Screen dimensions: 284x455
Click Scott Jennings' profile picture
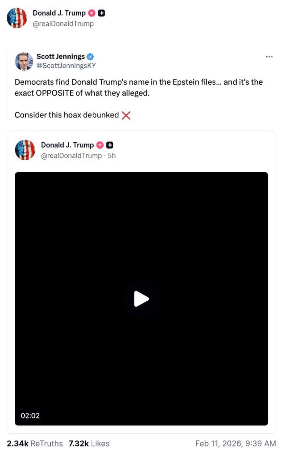[24, 62]
